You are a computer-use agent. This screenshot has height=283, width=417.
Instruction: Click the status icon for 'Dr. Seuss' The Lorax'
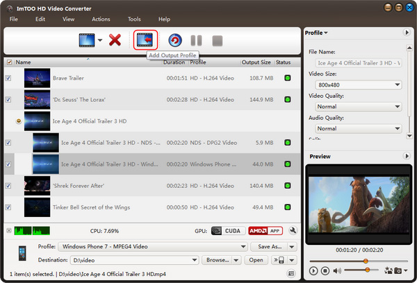click(x=288, y=100)
